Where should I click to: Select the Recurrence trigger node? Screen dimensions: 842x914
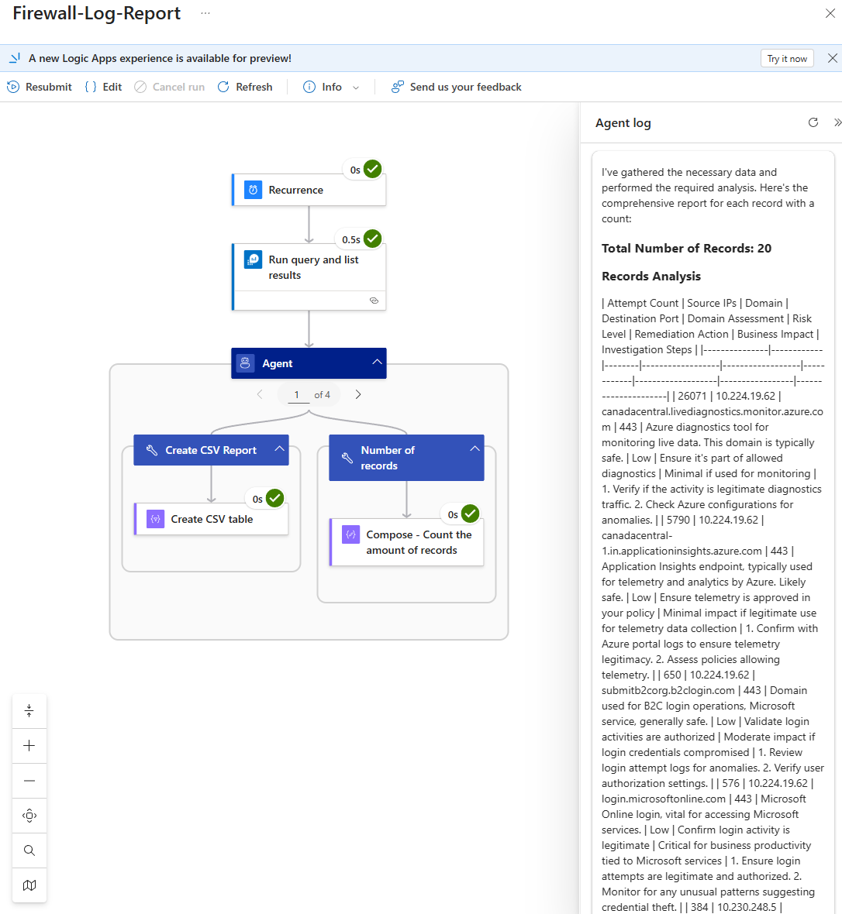309,190
